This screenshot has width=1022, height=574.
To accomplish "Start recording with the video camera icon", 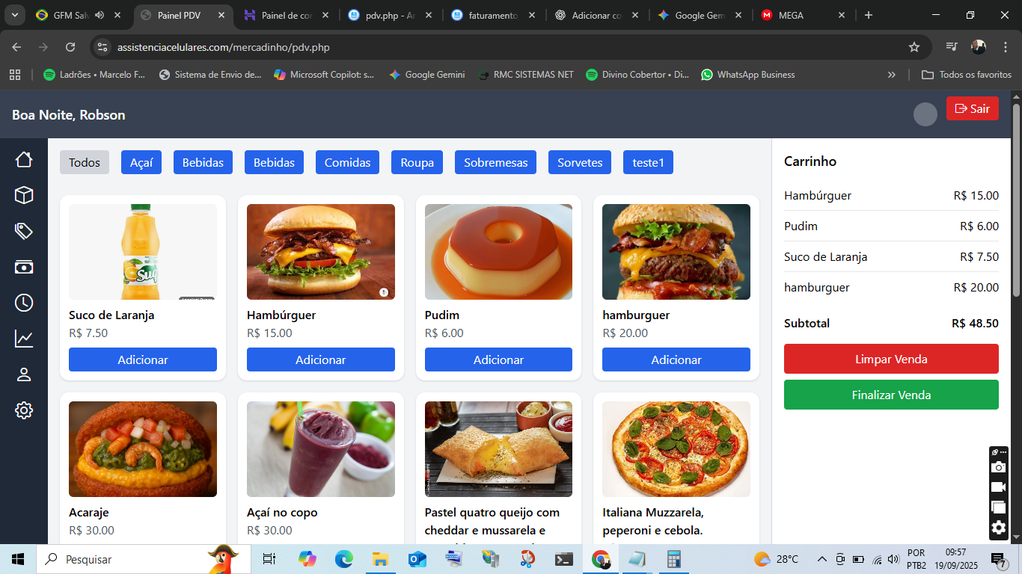I will [x=998, y=487].
